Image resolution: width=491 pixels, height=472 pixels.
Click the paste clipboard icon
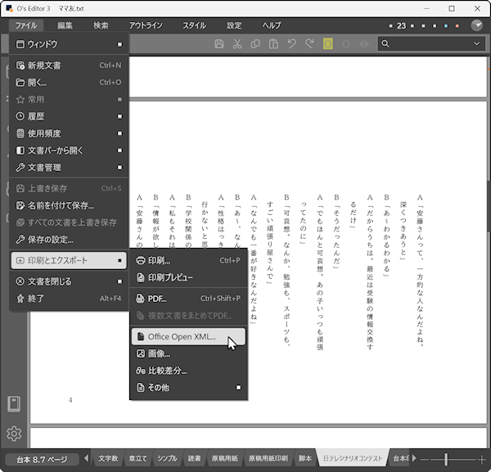(274, 43)
